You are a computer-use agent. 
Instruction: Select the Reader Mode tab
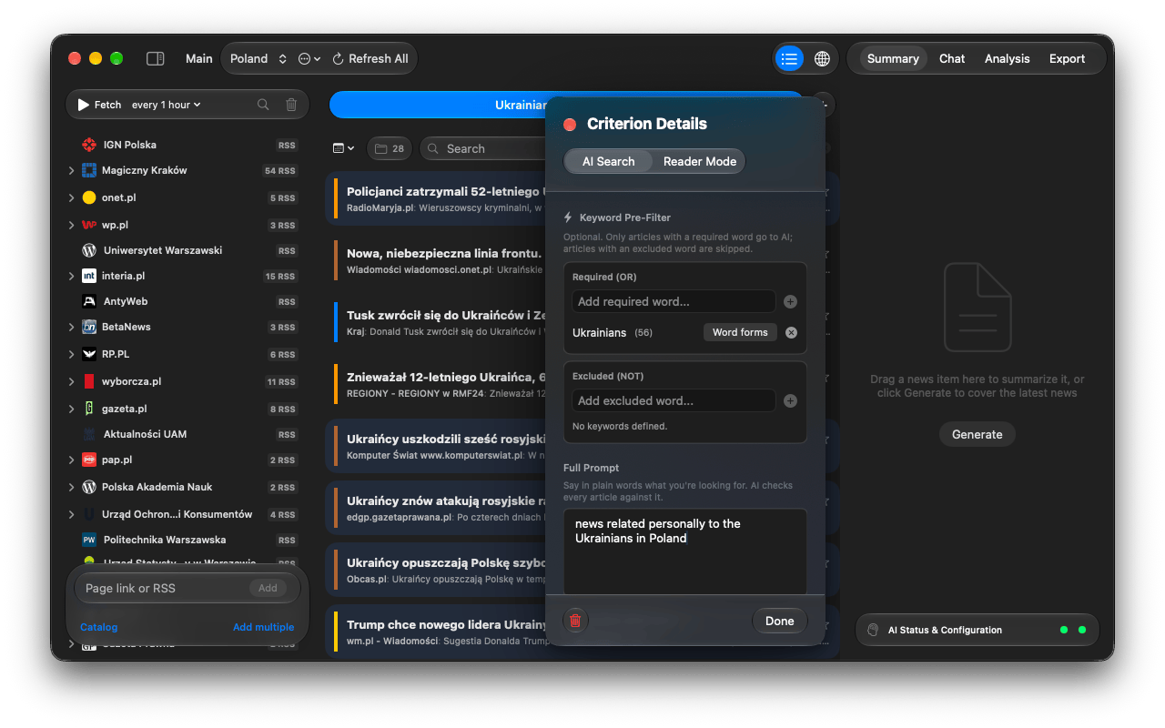pyautogui.click(x=699, y=161)
